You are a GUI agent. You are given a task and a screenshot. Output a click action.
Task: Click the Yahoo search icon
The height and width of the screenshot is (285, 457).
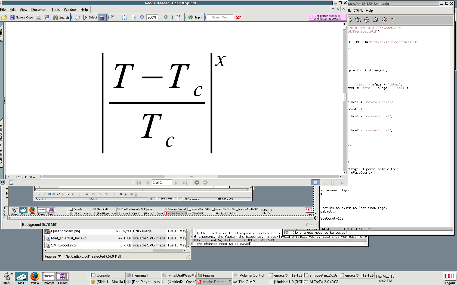point(238,17)
